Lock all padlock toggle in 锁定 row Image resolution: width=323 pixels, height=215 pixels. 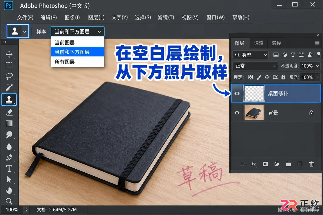point(284,77)
